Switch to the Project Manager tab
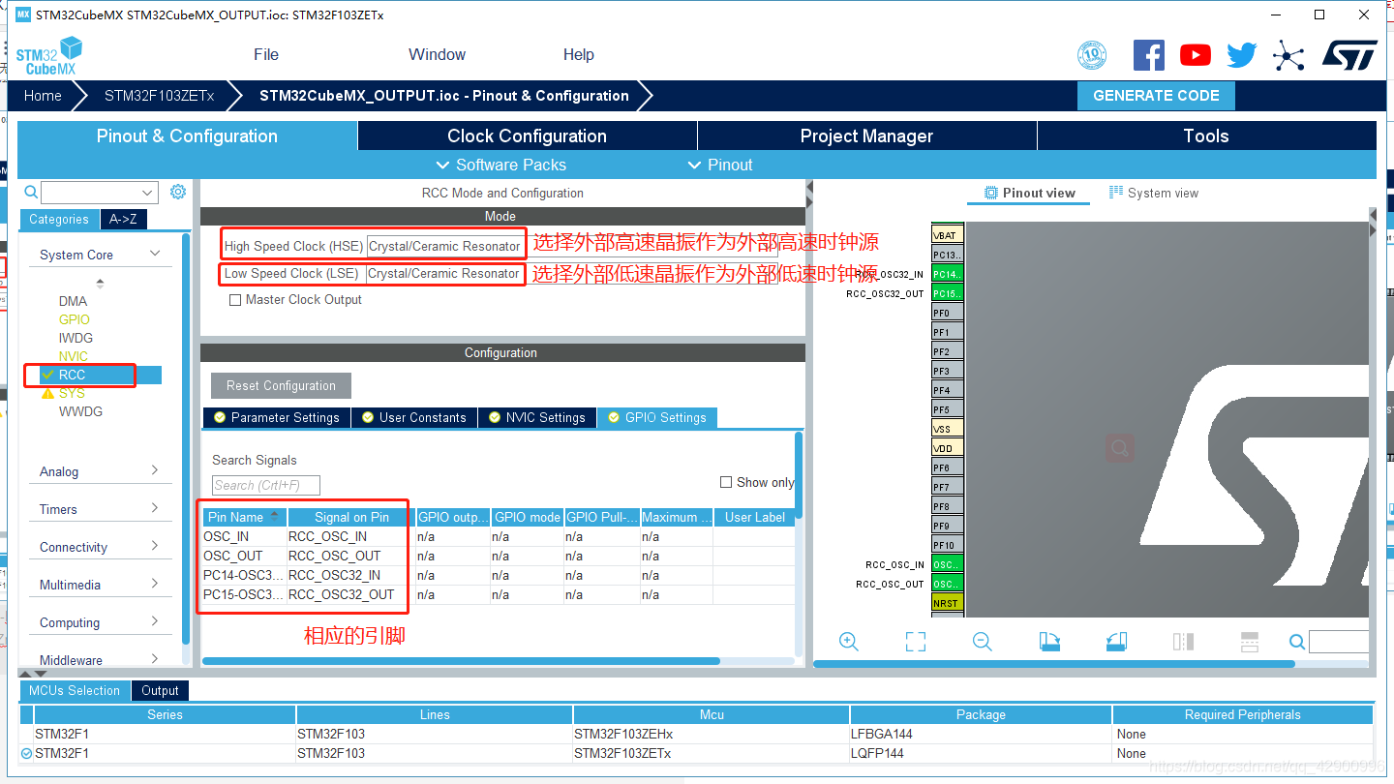The image size is (1394, 784). (x=866, y=136)
